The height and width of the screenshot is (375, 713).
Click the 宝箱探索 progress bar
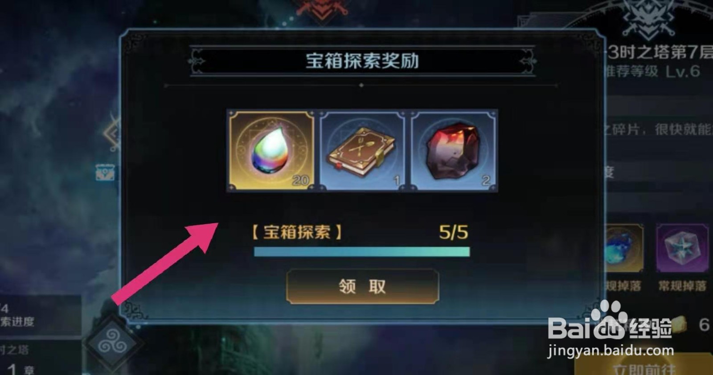362,252
